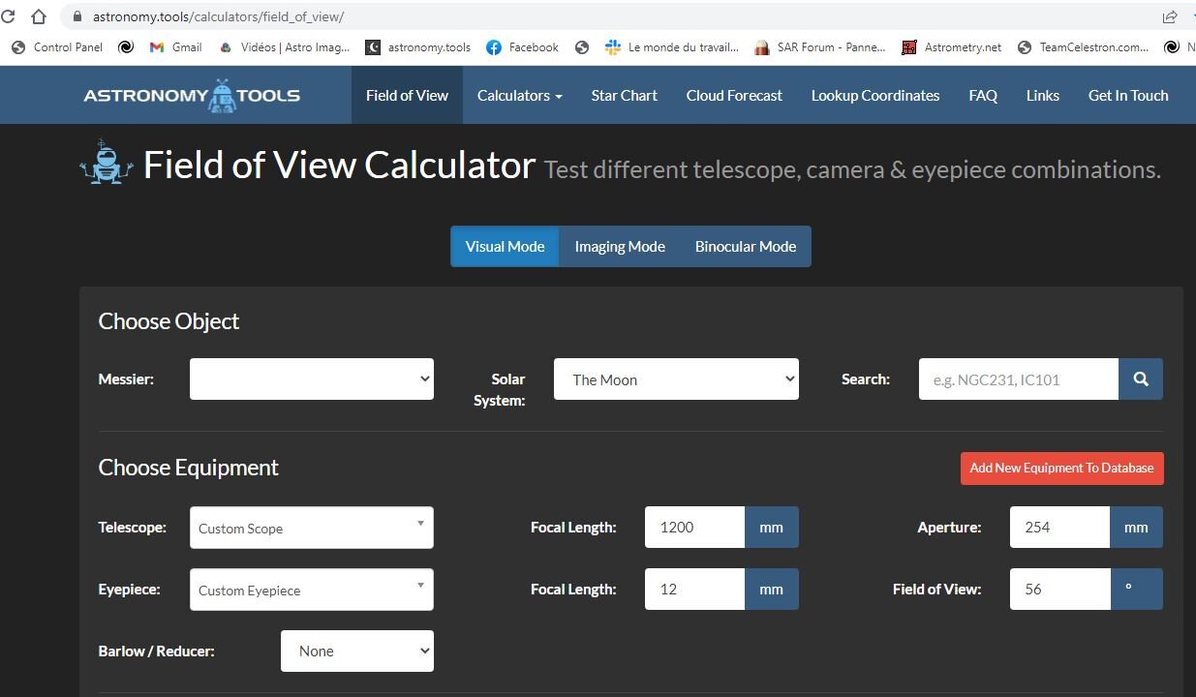Open the Telescope Custom Scope dropdown
This screenshot has height=697, width=1196.
(312, 528)
